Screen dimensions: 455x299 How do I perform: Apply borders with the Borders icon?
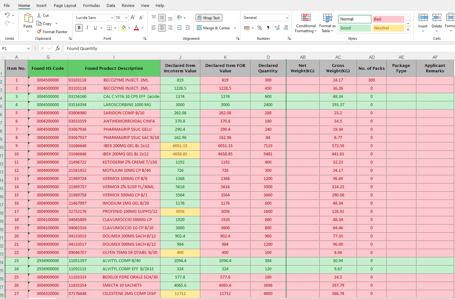click(109, 28)
